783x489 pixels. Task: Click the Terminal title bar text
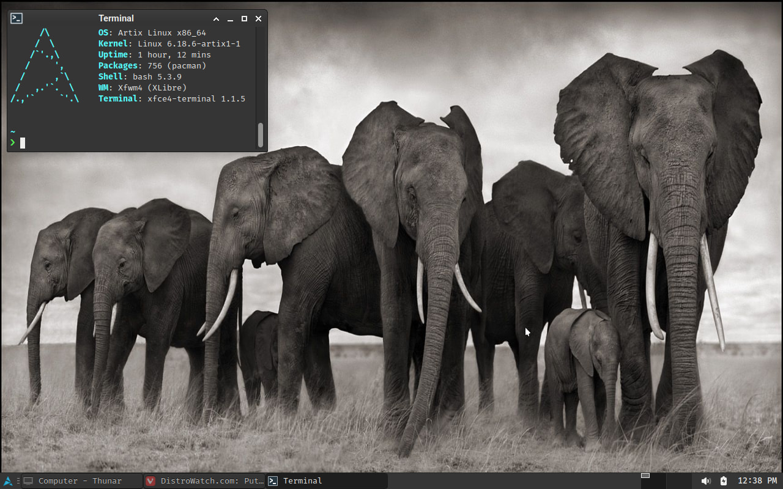click(116, 18)
